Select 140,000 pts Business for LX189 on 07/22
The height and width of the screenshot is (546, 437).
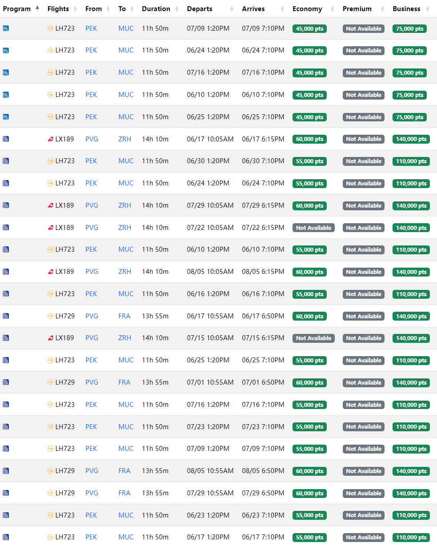(411, 228)
